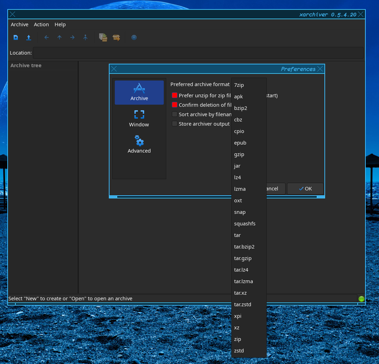Select tar.zstd format option
Screen dimensions: 379x364
point(249,304)
